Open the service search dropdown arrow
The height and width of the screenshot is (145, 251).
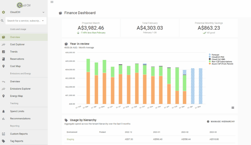tap(43, 21)
